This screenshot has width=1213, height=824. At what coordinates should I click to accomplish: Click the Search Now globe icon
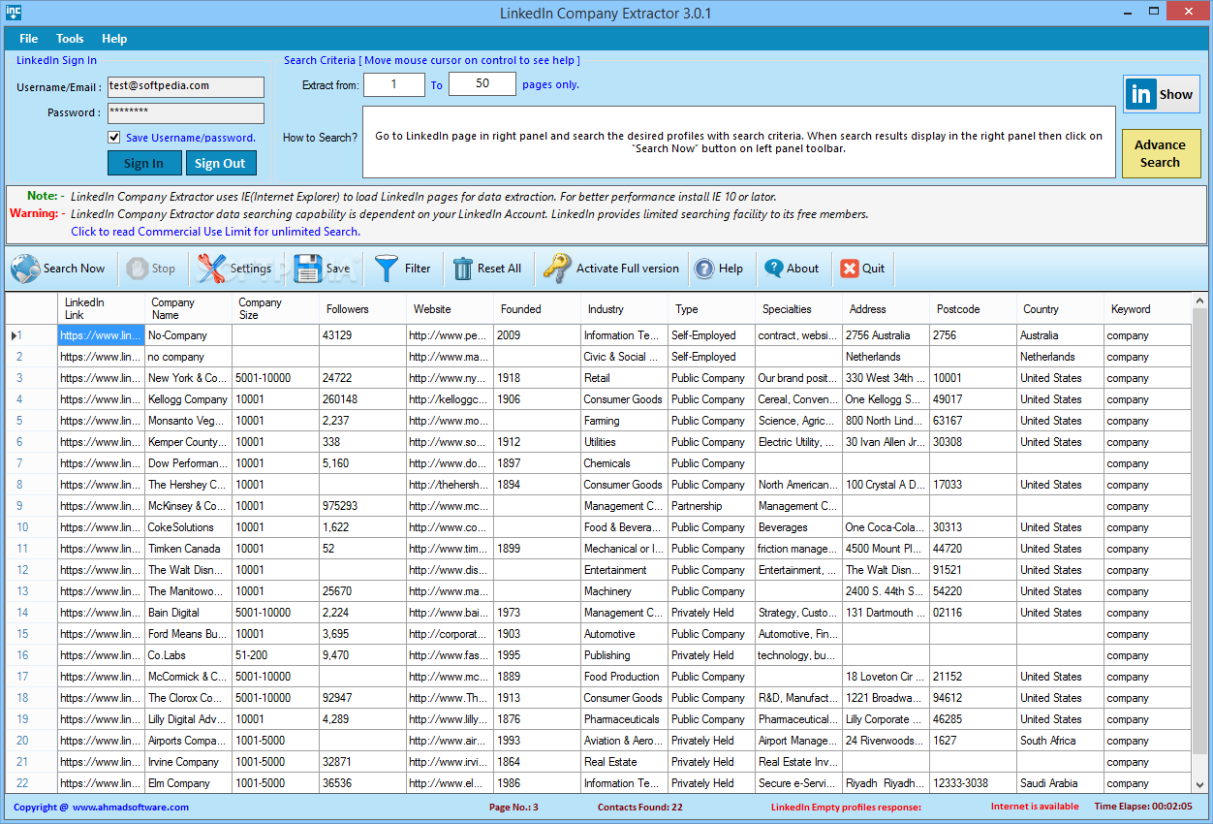click(x=25, y=269)
